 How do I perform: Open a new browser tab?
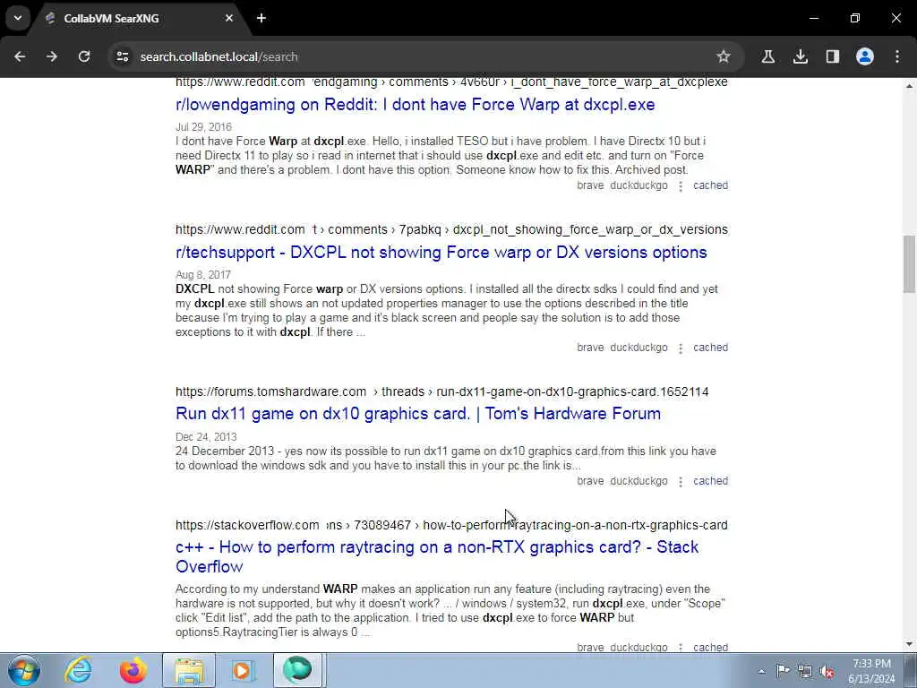261,18
